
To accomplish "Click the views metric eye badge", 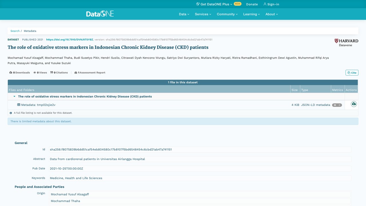I will click(337, 105).
